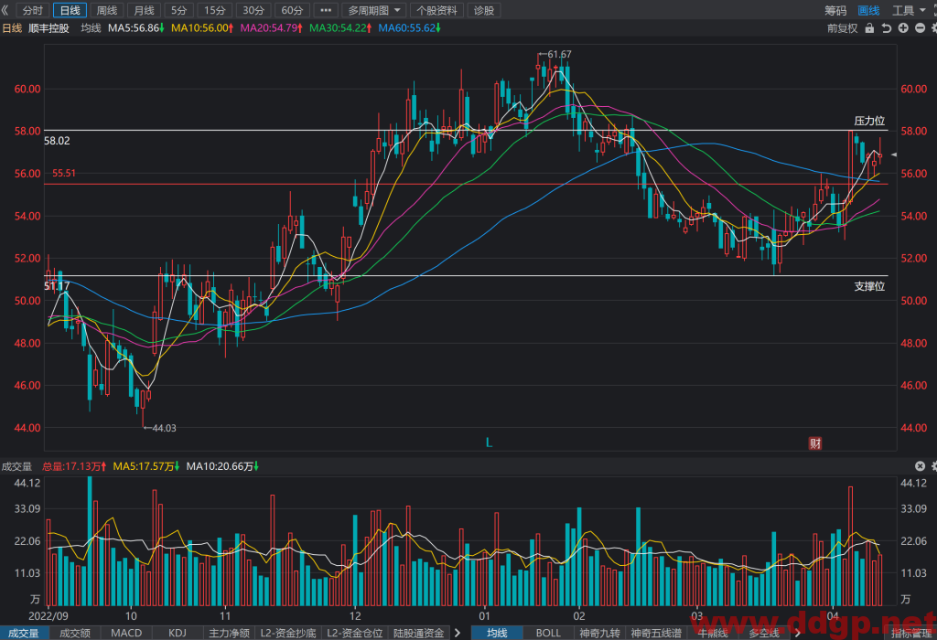Switch to the 60分 minute chart
The image size is (937, 640).
tap(292, 10)
